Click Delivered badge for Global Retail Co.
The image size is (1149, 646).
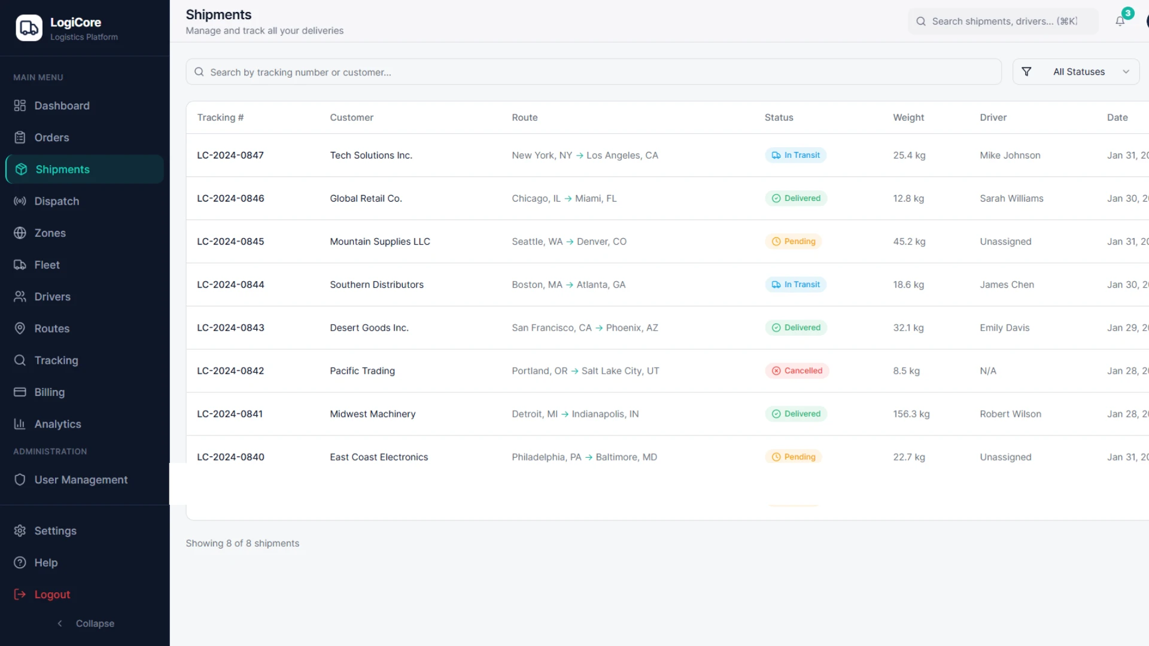796,199
